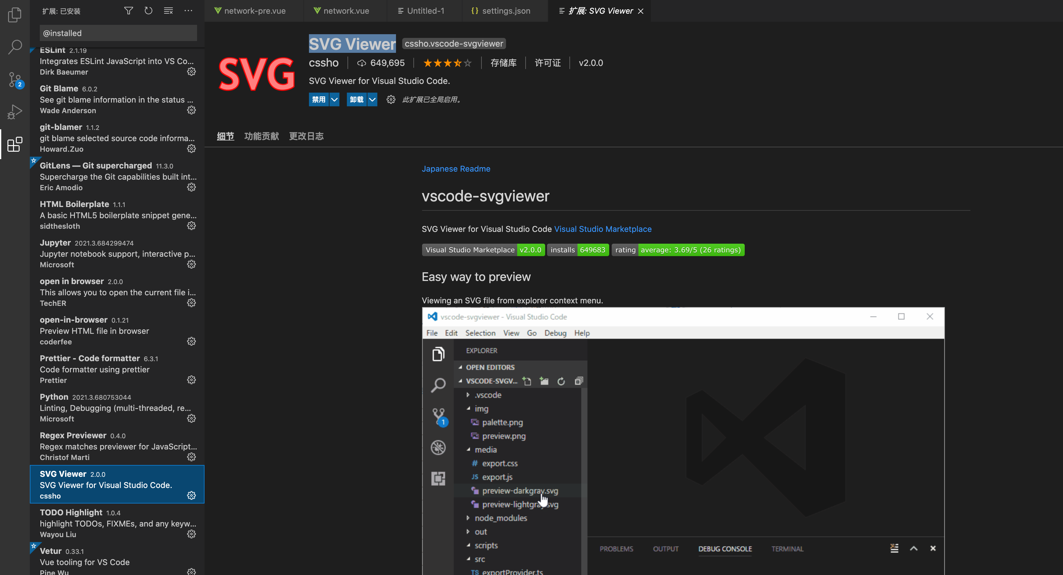
Task: Click the gear icon beside uninstall button
Action: [x=391, y=99]
